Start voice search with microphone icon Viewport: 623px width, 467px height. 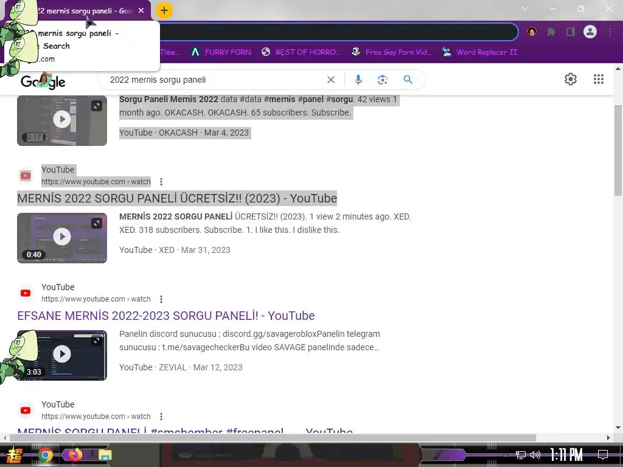[358, 80]
